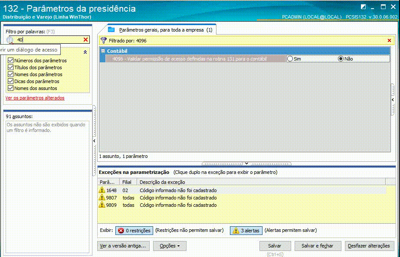400x257 pixels.
Task: Select exception row for parameter 9807
Action: (x=242, y=198)
